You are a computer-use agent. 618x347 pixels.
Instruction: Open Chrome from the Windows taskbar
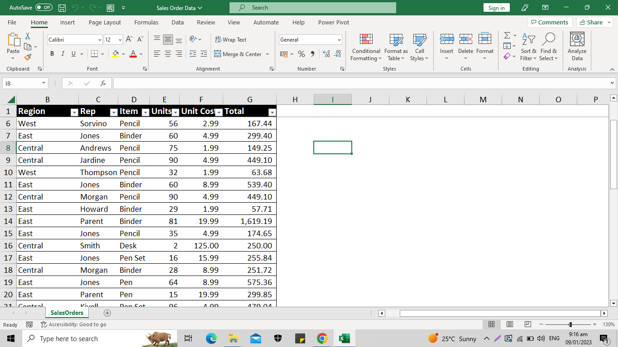tap(322, 338)
